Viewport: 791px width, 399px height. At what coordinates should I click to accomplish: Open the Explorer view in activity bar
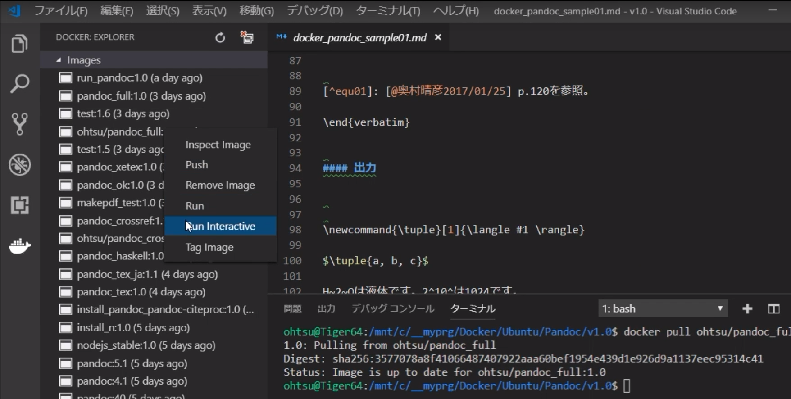click(19, 44)
